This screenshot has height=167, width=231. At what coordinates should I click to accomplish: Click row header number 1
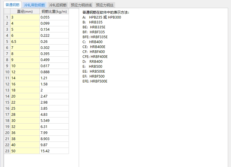coord(7,17)
